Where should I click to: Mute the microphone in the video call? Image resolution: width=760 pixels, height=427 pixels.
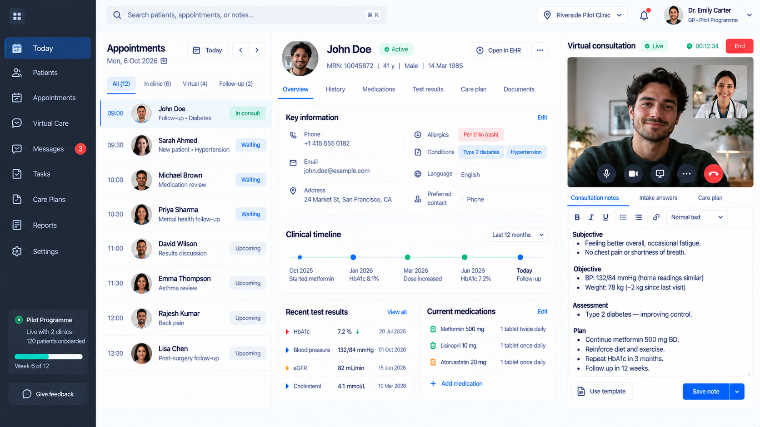606,174
